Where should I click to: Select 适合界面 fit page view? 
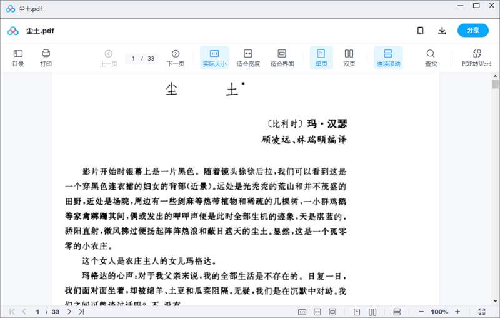(x=282, y=58)
